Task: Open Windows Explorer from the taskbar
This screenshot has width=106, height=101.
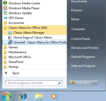Action: (39, 96)
